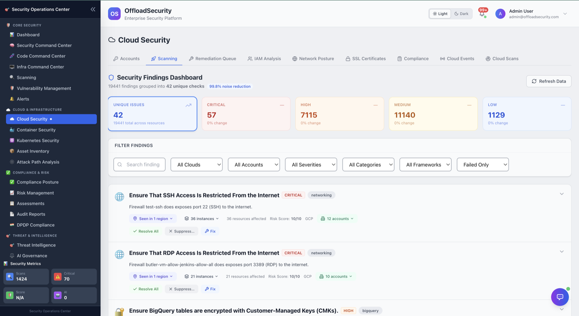
Task: Suppress the RDP Access finding
Action: pos(181,289)
